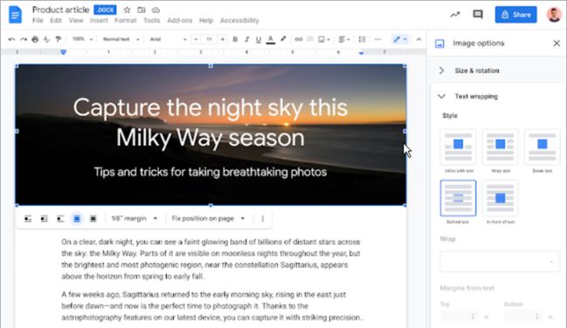Show more toolbar options
Screen dimensions: 567x328
377,39
